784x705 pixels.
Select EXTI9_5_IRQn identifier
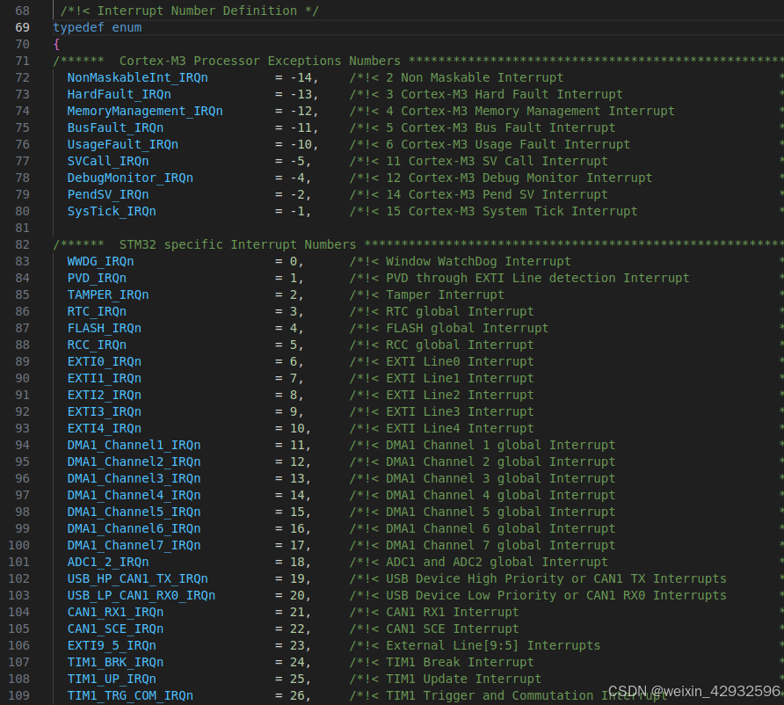112,645
